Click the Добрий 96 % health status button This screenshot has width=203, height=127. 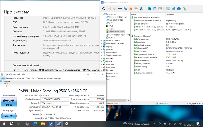point(9,102)
